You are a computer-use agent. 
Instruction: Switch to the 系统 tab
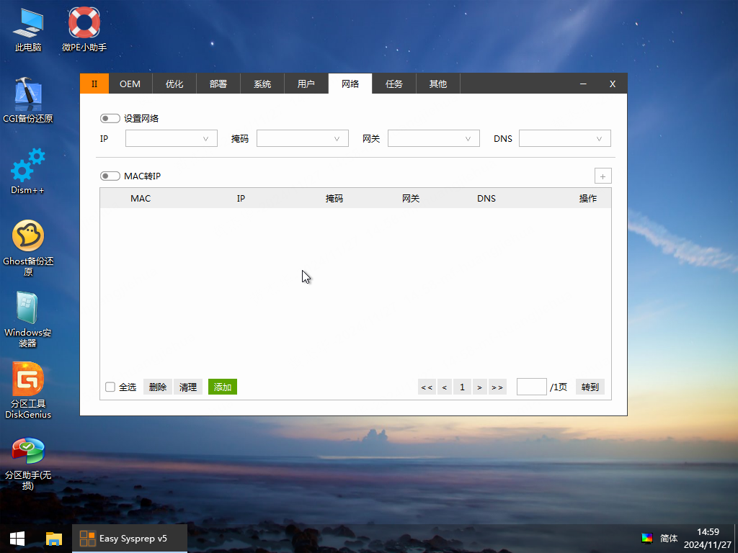(x=262, y=84)
